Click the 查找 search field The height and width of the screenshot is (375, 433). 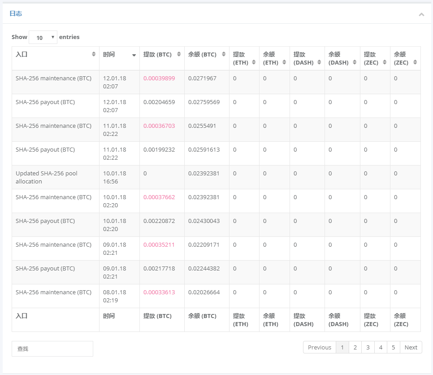(x=52, y=349)
